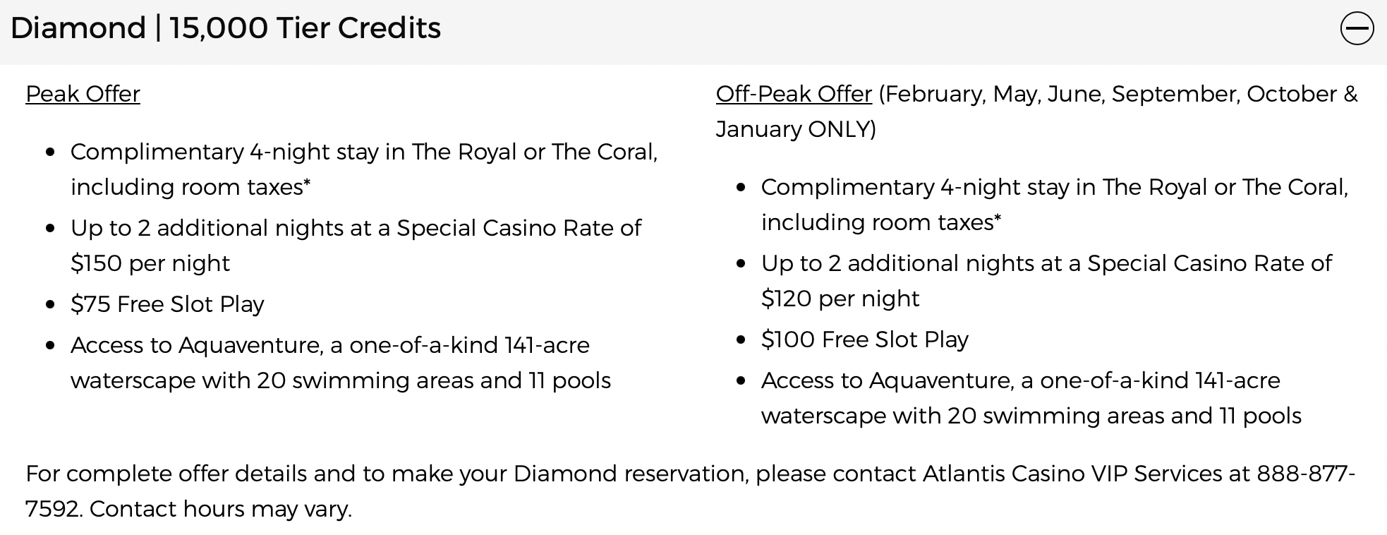Click the Peak Offer underlined heading
This screenshot has width=1387, height=535.
coord(83,94)
